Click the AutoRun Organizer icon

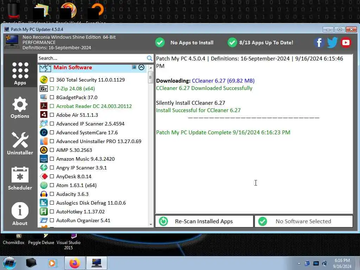[x=44, y=220]
